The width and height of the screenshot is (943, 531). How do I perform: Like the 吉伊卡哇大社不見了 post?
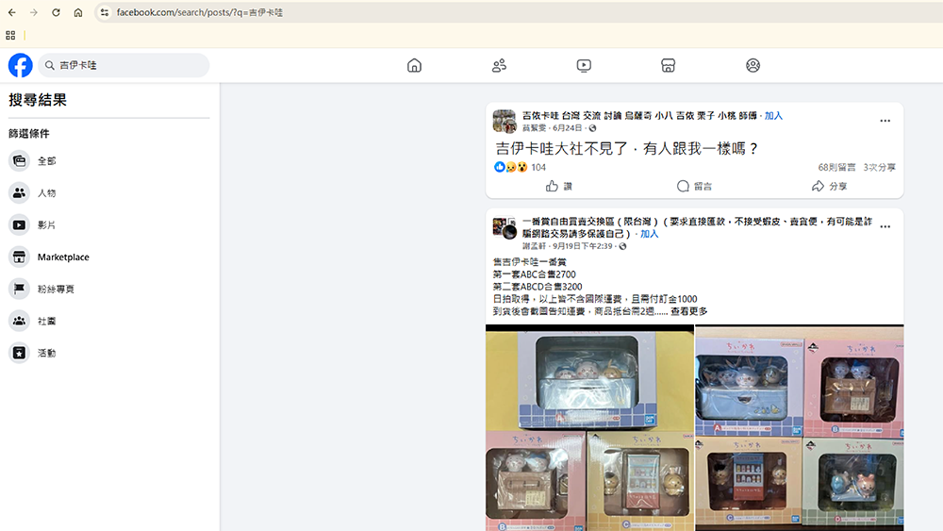(x=558, y=187)
